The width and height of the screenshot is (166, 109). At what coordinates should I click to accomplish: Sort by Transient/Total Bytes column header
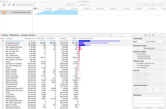point(105,38)
